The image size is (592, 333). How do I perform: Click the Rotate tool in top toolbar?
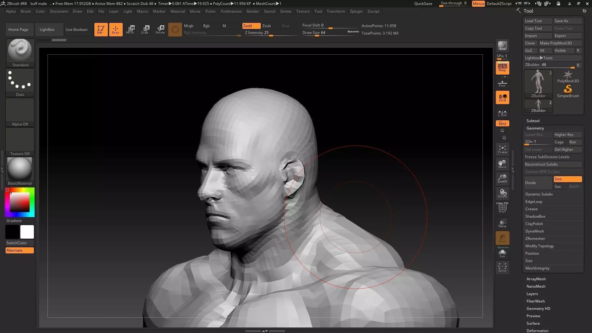coord(160,30)
